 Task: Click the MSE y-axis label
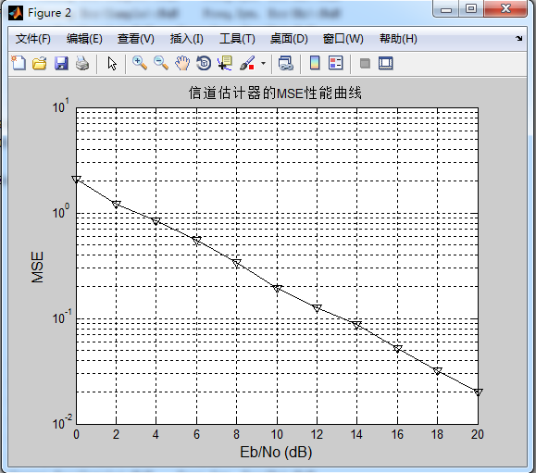click(x=37, y=267)
